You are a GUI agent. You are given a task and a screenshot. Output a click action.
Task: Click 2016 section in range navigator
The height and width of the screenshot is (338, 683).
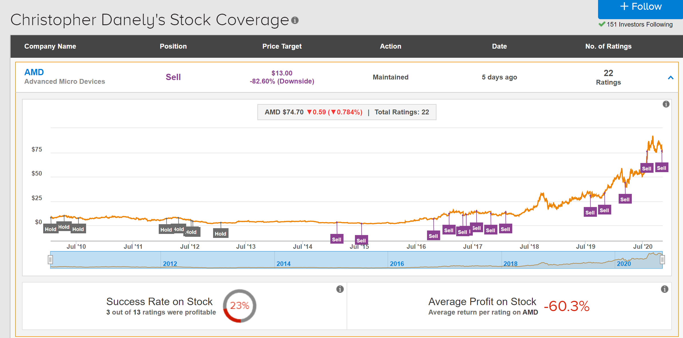[x=397, y=263]
